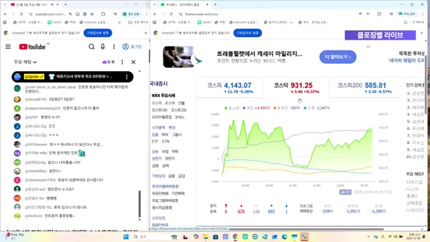The image size is (430, 242).
Task: Set Chrome as default in YouTube window
Action: coord(97,33)
